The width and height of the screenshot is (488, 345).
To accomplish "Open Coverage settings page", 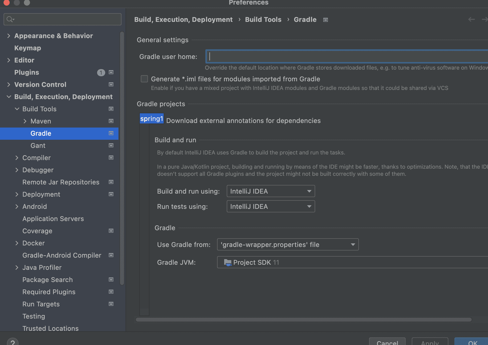I will [x=37, y=231].
